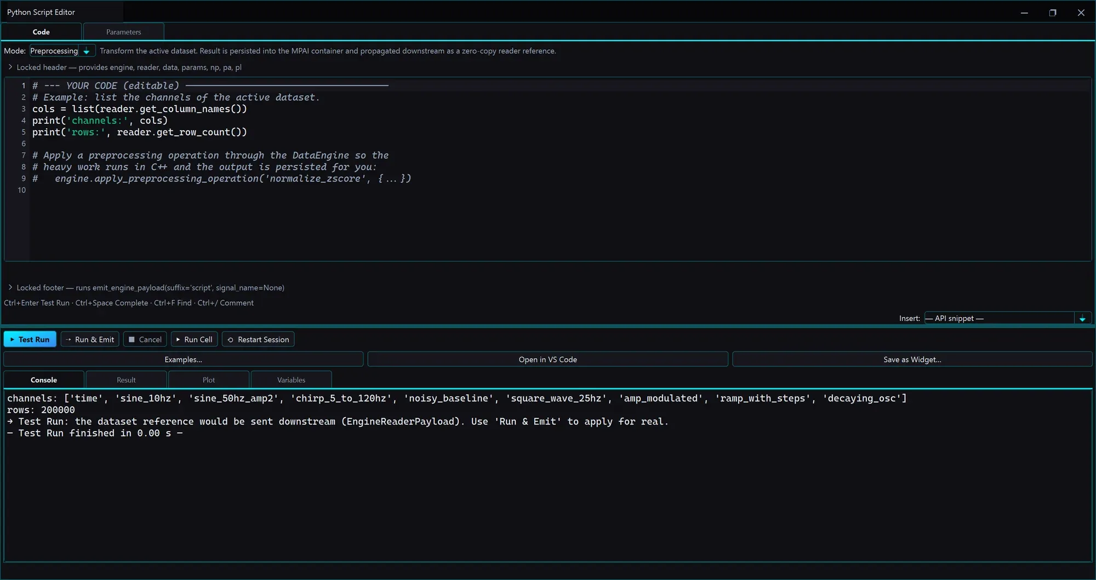Open the Result tab
1096x580 pixels.
126,380
